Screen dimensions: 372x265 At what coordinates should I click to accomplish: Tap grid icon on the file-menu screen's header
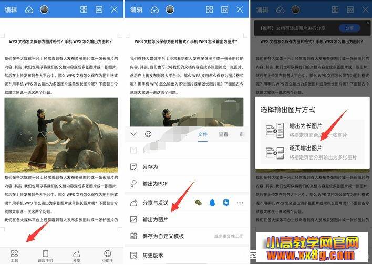click(x=209, y=9)
